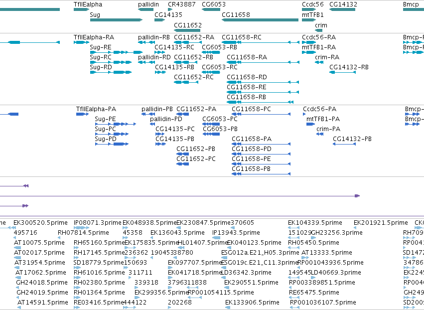Screen dimensions: 424x310
Task: Select the pallidin-PB protein label
Action: coord(157,109)
